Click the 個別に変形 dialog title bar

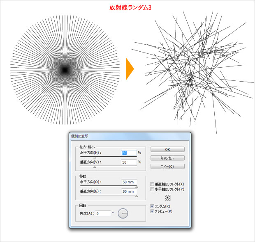click(130, 136)
